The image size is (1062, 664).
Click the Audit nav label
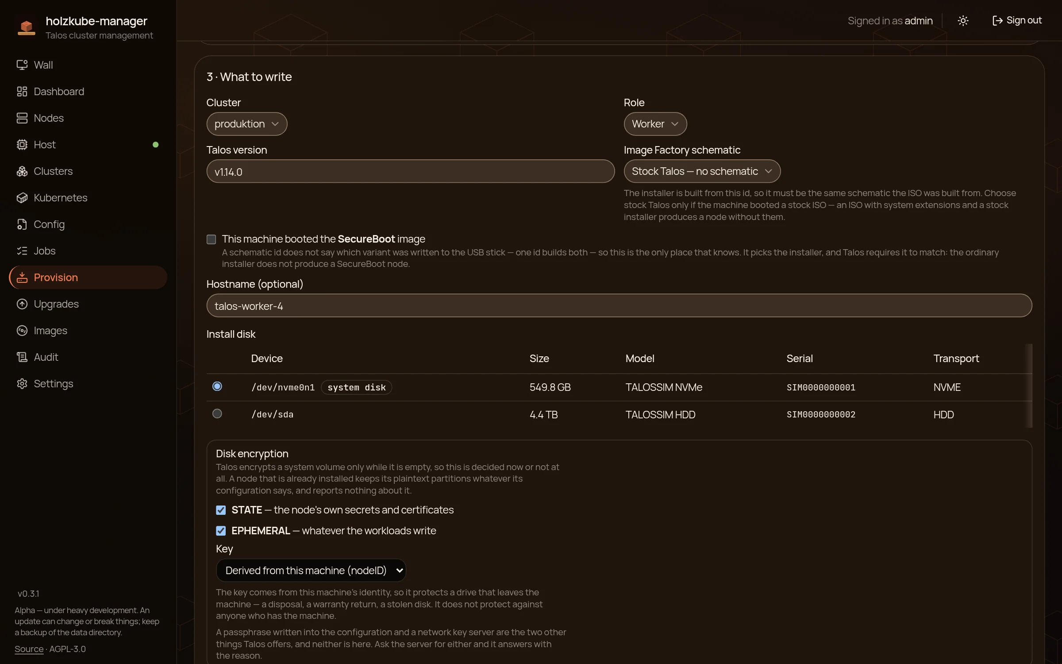pyautogui.click(x=46, y=357)
